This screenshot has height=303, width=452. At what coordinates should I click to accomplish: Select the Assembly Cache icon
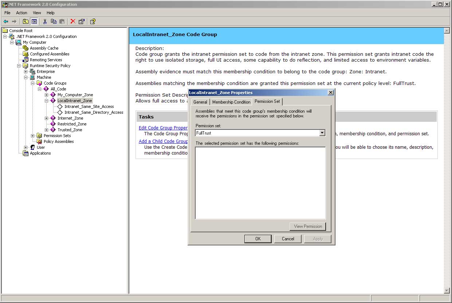click(25, 48)
